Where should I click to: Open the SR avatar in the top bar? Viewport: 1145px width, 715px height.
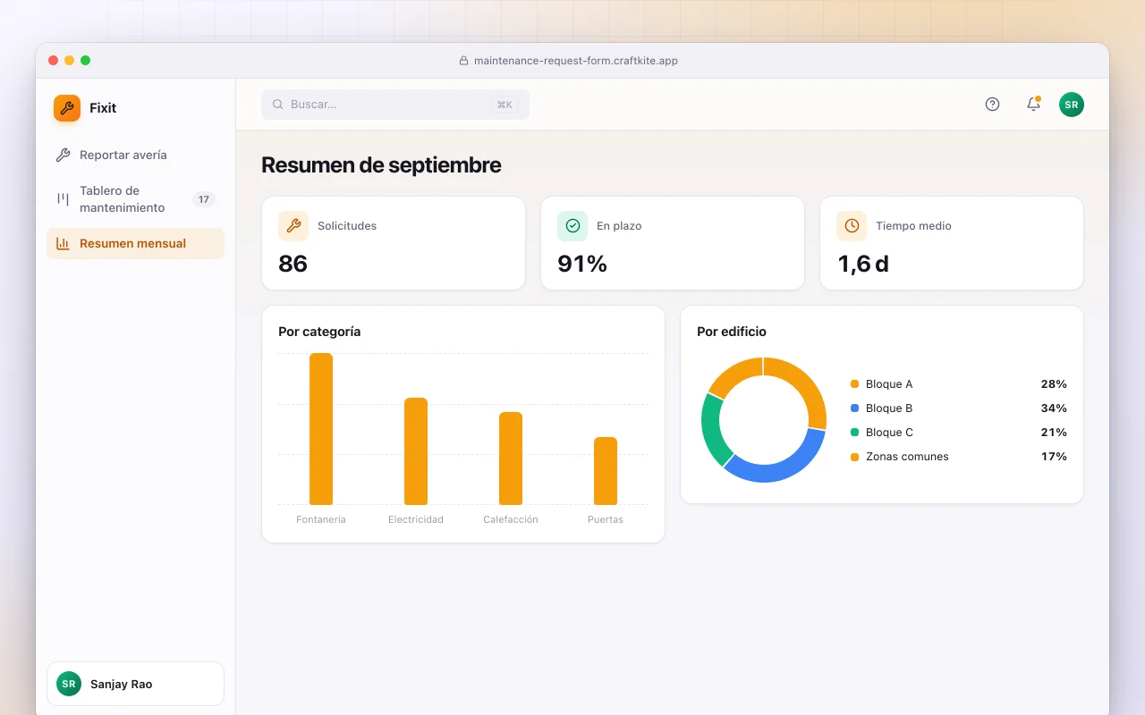(x=1072, y=105)
